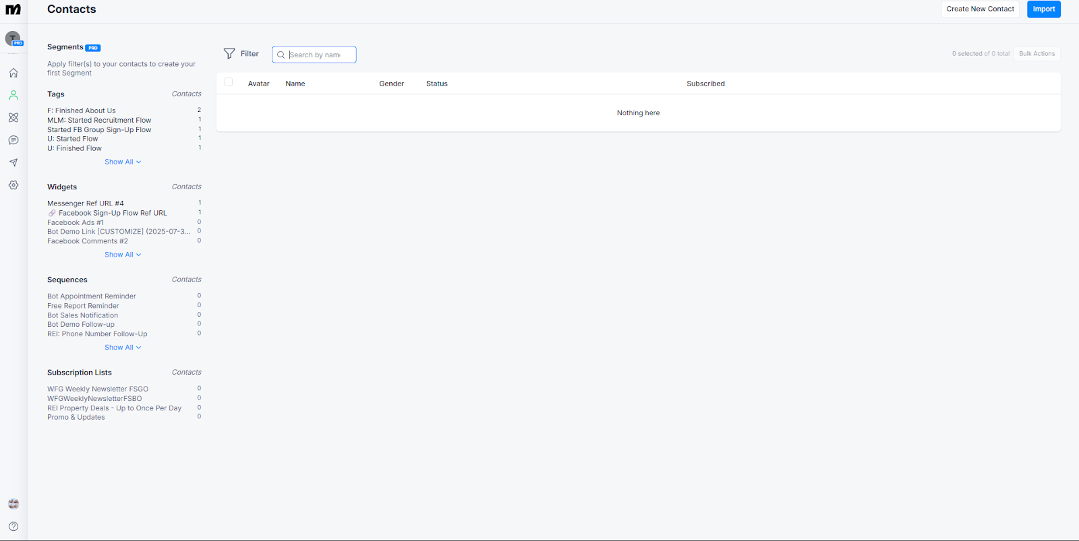1079x541 pixels.
Task: Tick the select-all contacts checkbox
Action: click(229, 82)
